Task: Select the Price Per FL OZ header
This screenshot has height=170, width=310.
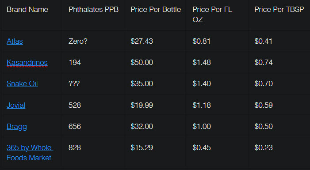Action: coord(212,15)
